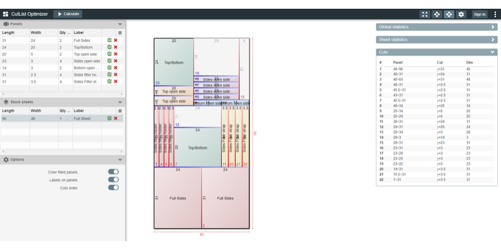Delete the Sides filter ho... panel row
The height and width of the screenshot is (250, 501).
tap(116, 74)
